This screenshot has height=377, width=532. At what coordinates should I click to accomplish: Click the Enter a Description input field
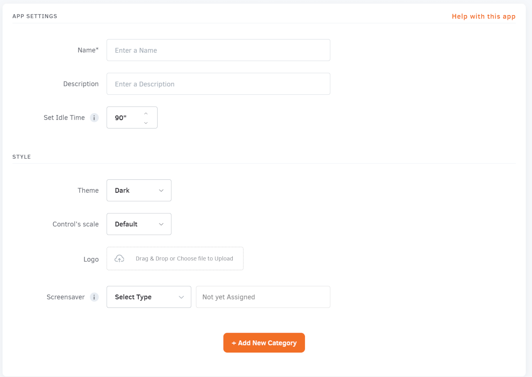(x=218, y=84)
